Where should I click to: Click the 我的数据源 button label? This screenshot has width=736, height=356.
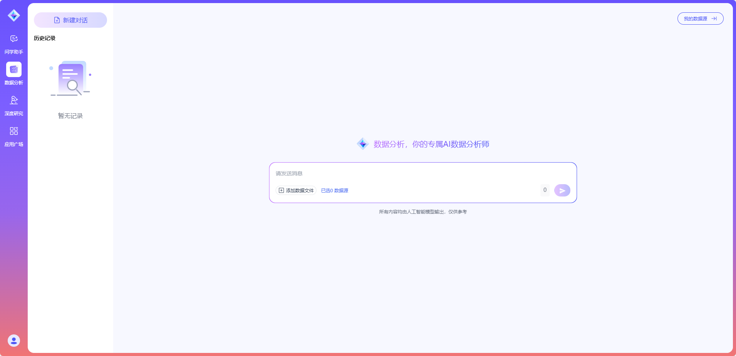point(695,18)
